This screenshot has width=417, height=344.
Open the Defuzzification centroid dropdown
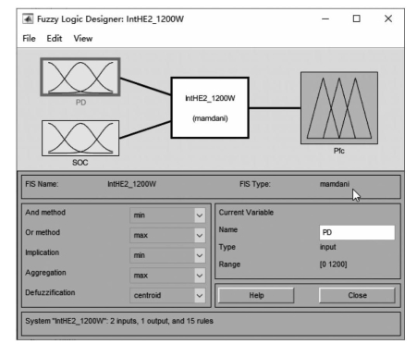click(167, 295)
